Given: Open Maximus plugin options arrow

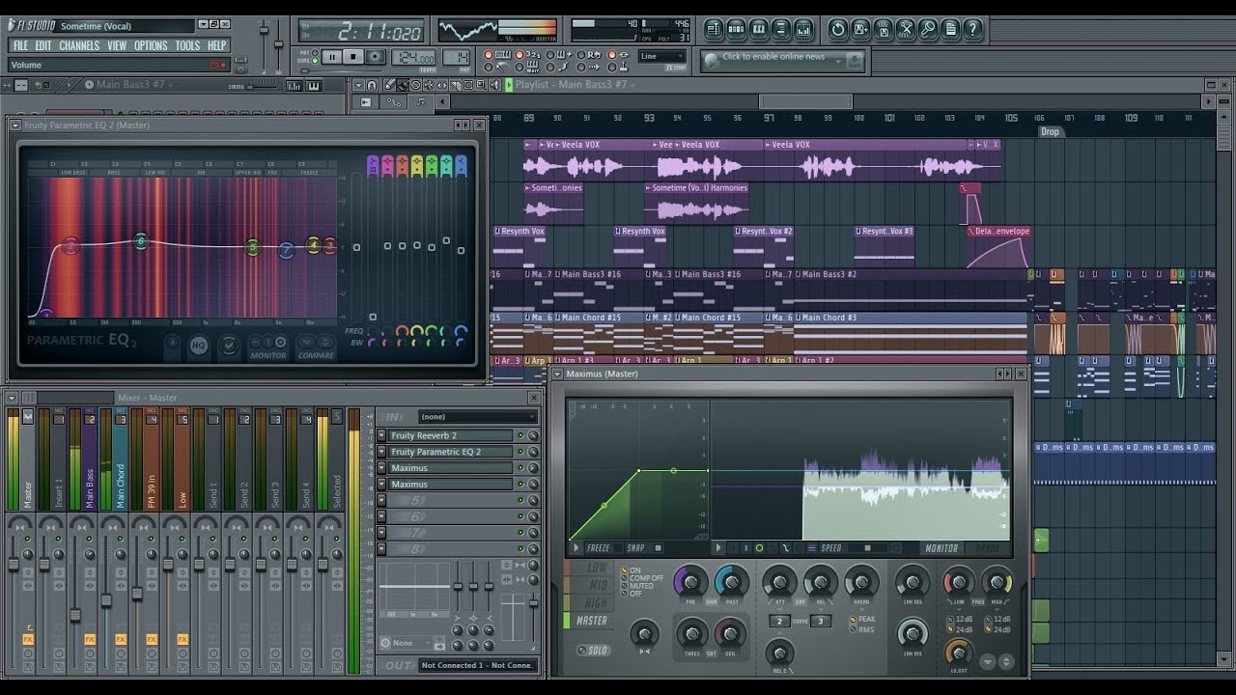Looking at the screenshot, I should click(557, 374).
